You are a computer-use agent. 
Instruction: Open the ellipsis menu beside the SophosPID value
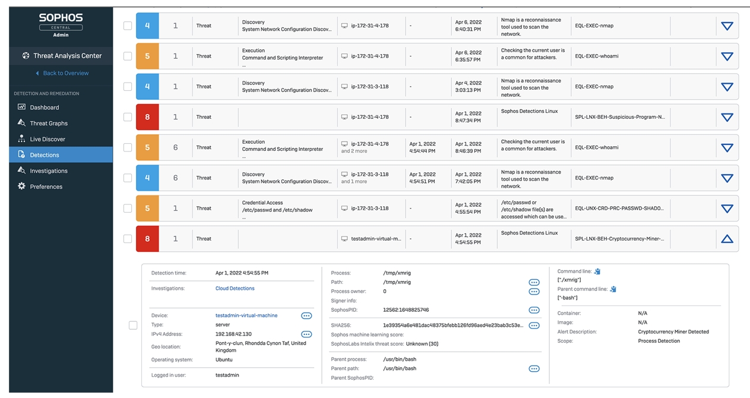tap(534, 310)
